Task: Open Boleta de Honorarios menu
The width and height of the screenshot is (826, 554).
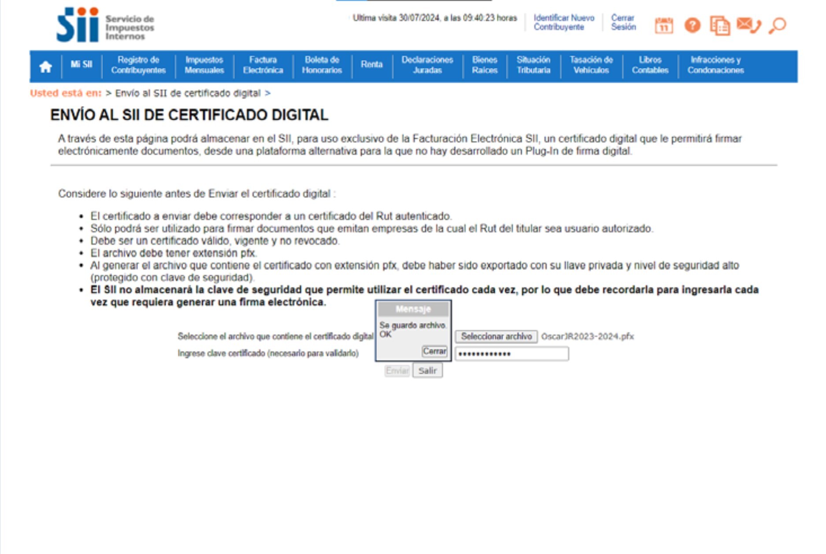Action: click(322, 65)
